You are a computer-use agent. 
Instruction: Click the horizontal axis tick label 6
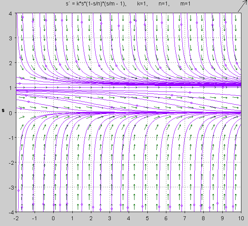166,218
